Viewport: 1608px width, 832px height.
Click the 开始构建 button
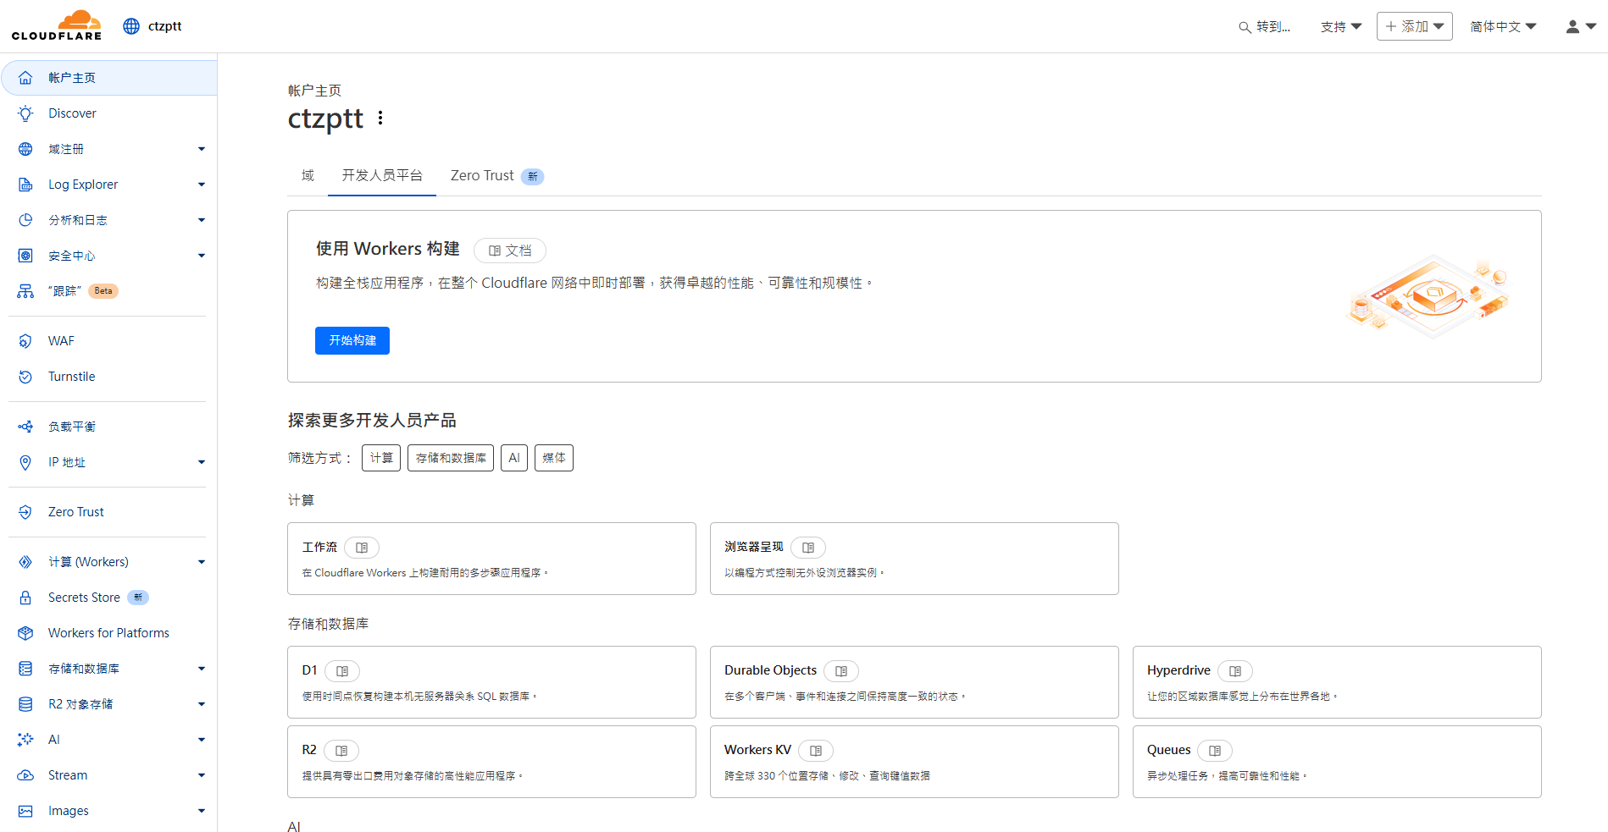coord(352,340)
